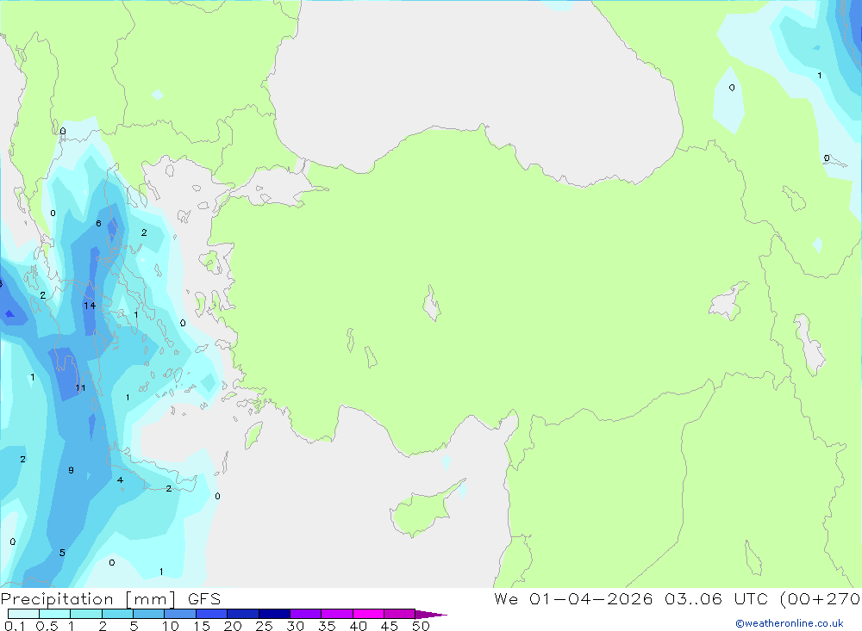
Task: Click legend scale label "35"
Action: click(327, 626)
